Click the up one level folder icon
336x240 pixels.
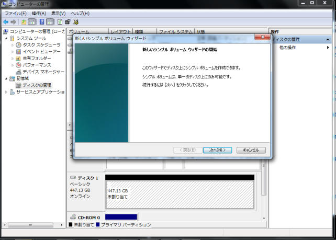click(x=24, y=22)
